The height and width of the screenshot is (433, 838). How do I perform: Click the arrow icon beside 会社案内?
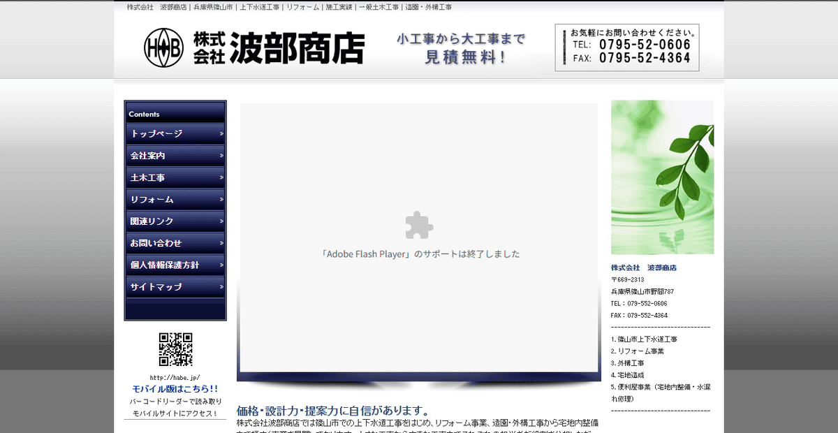point(221,155)
